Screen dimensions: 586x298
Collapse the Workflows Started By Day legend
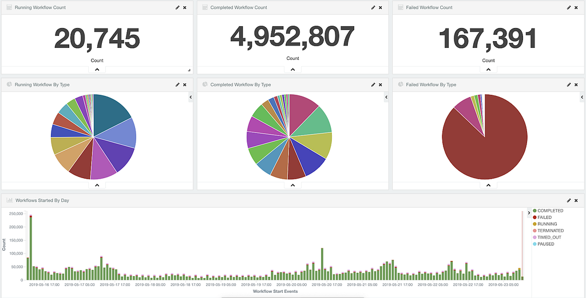coord(529,212)
